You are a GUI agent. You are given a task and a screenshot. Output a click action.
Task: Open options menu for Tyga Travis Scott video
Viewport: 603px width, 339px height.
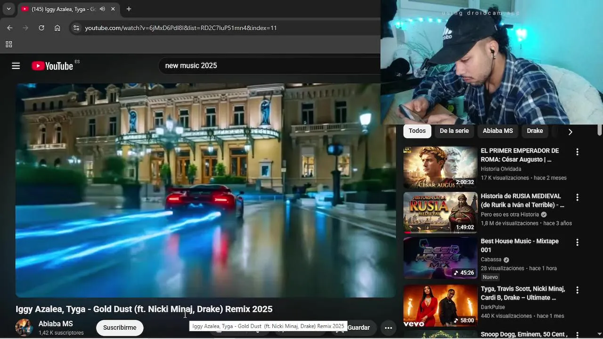click(577, 290)
